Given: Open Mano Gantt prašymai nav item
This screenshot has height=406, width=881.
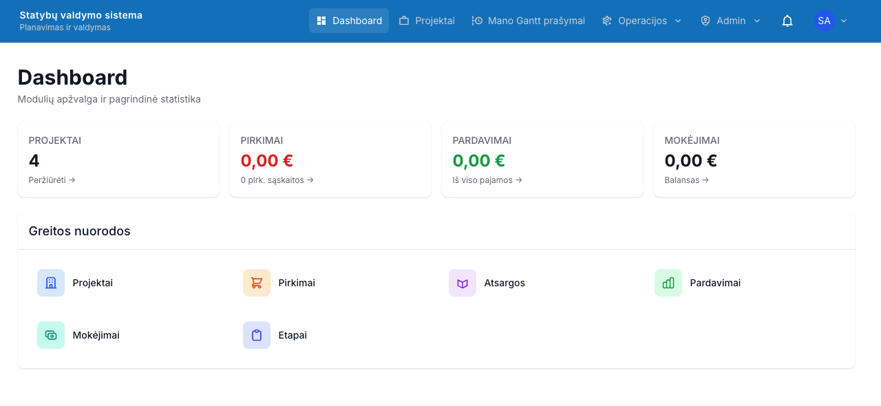Looking at the screenshot, I should click(x=529, y=21).
